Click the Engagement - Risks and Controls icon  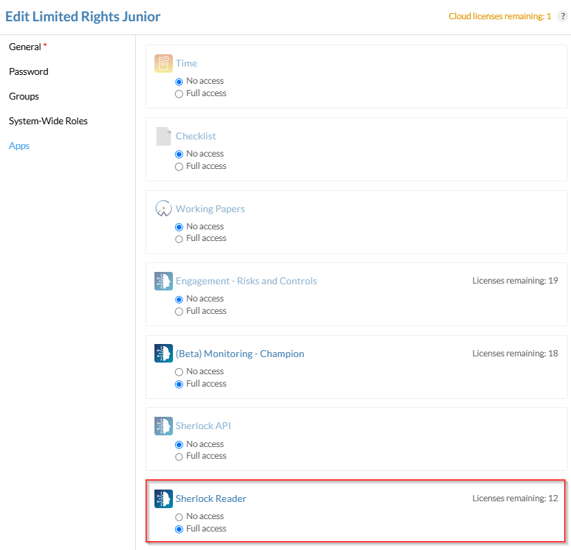(x=163, y=281)
